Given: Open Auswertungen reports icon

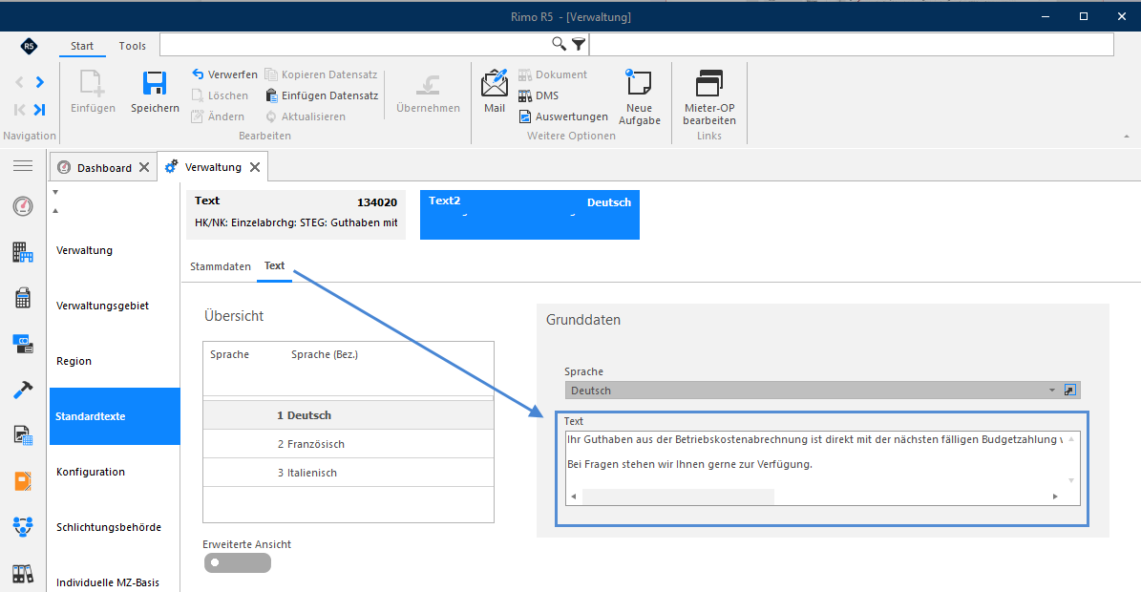Looking at the screenshot, I should click(525, 116).
